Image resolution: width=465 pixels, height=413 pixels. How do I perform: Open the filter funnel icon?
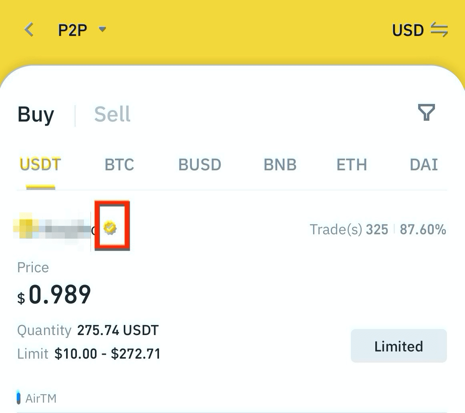click(x=426, y=112)
